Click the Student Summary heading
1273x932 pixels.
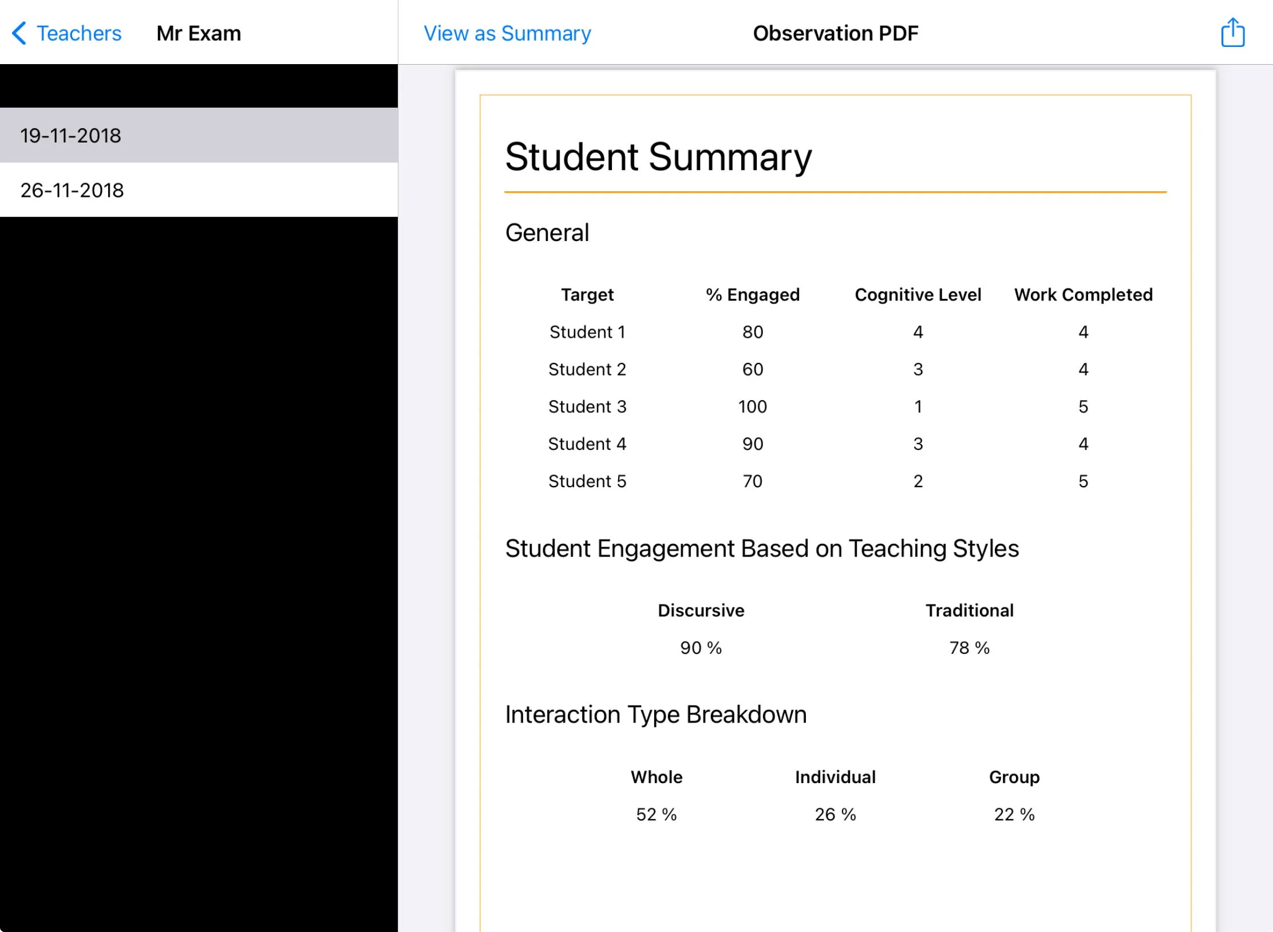pos(658,157)
